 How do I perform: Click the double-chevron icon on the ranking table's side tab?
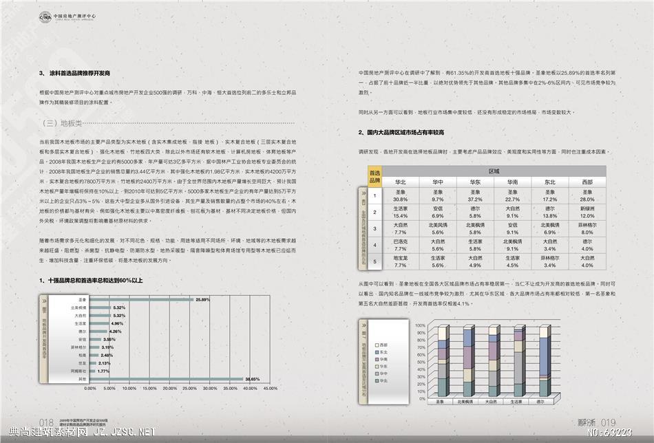[363, 193]
